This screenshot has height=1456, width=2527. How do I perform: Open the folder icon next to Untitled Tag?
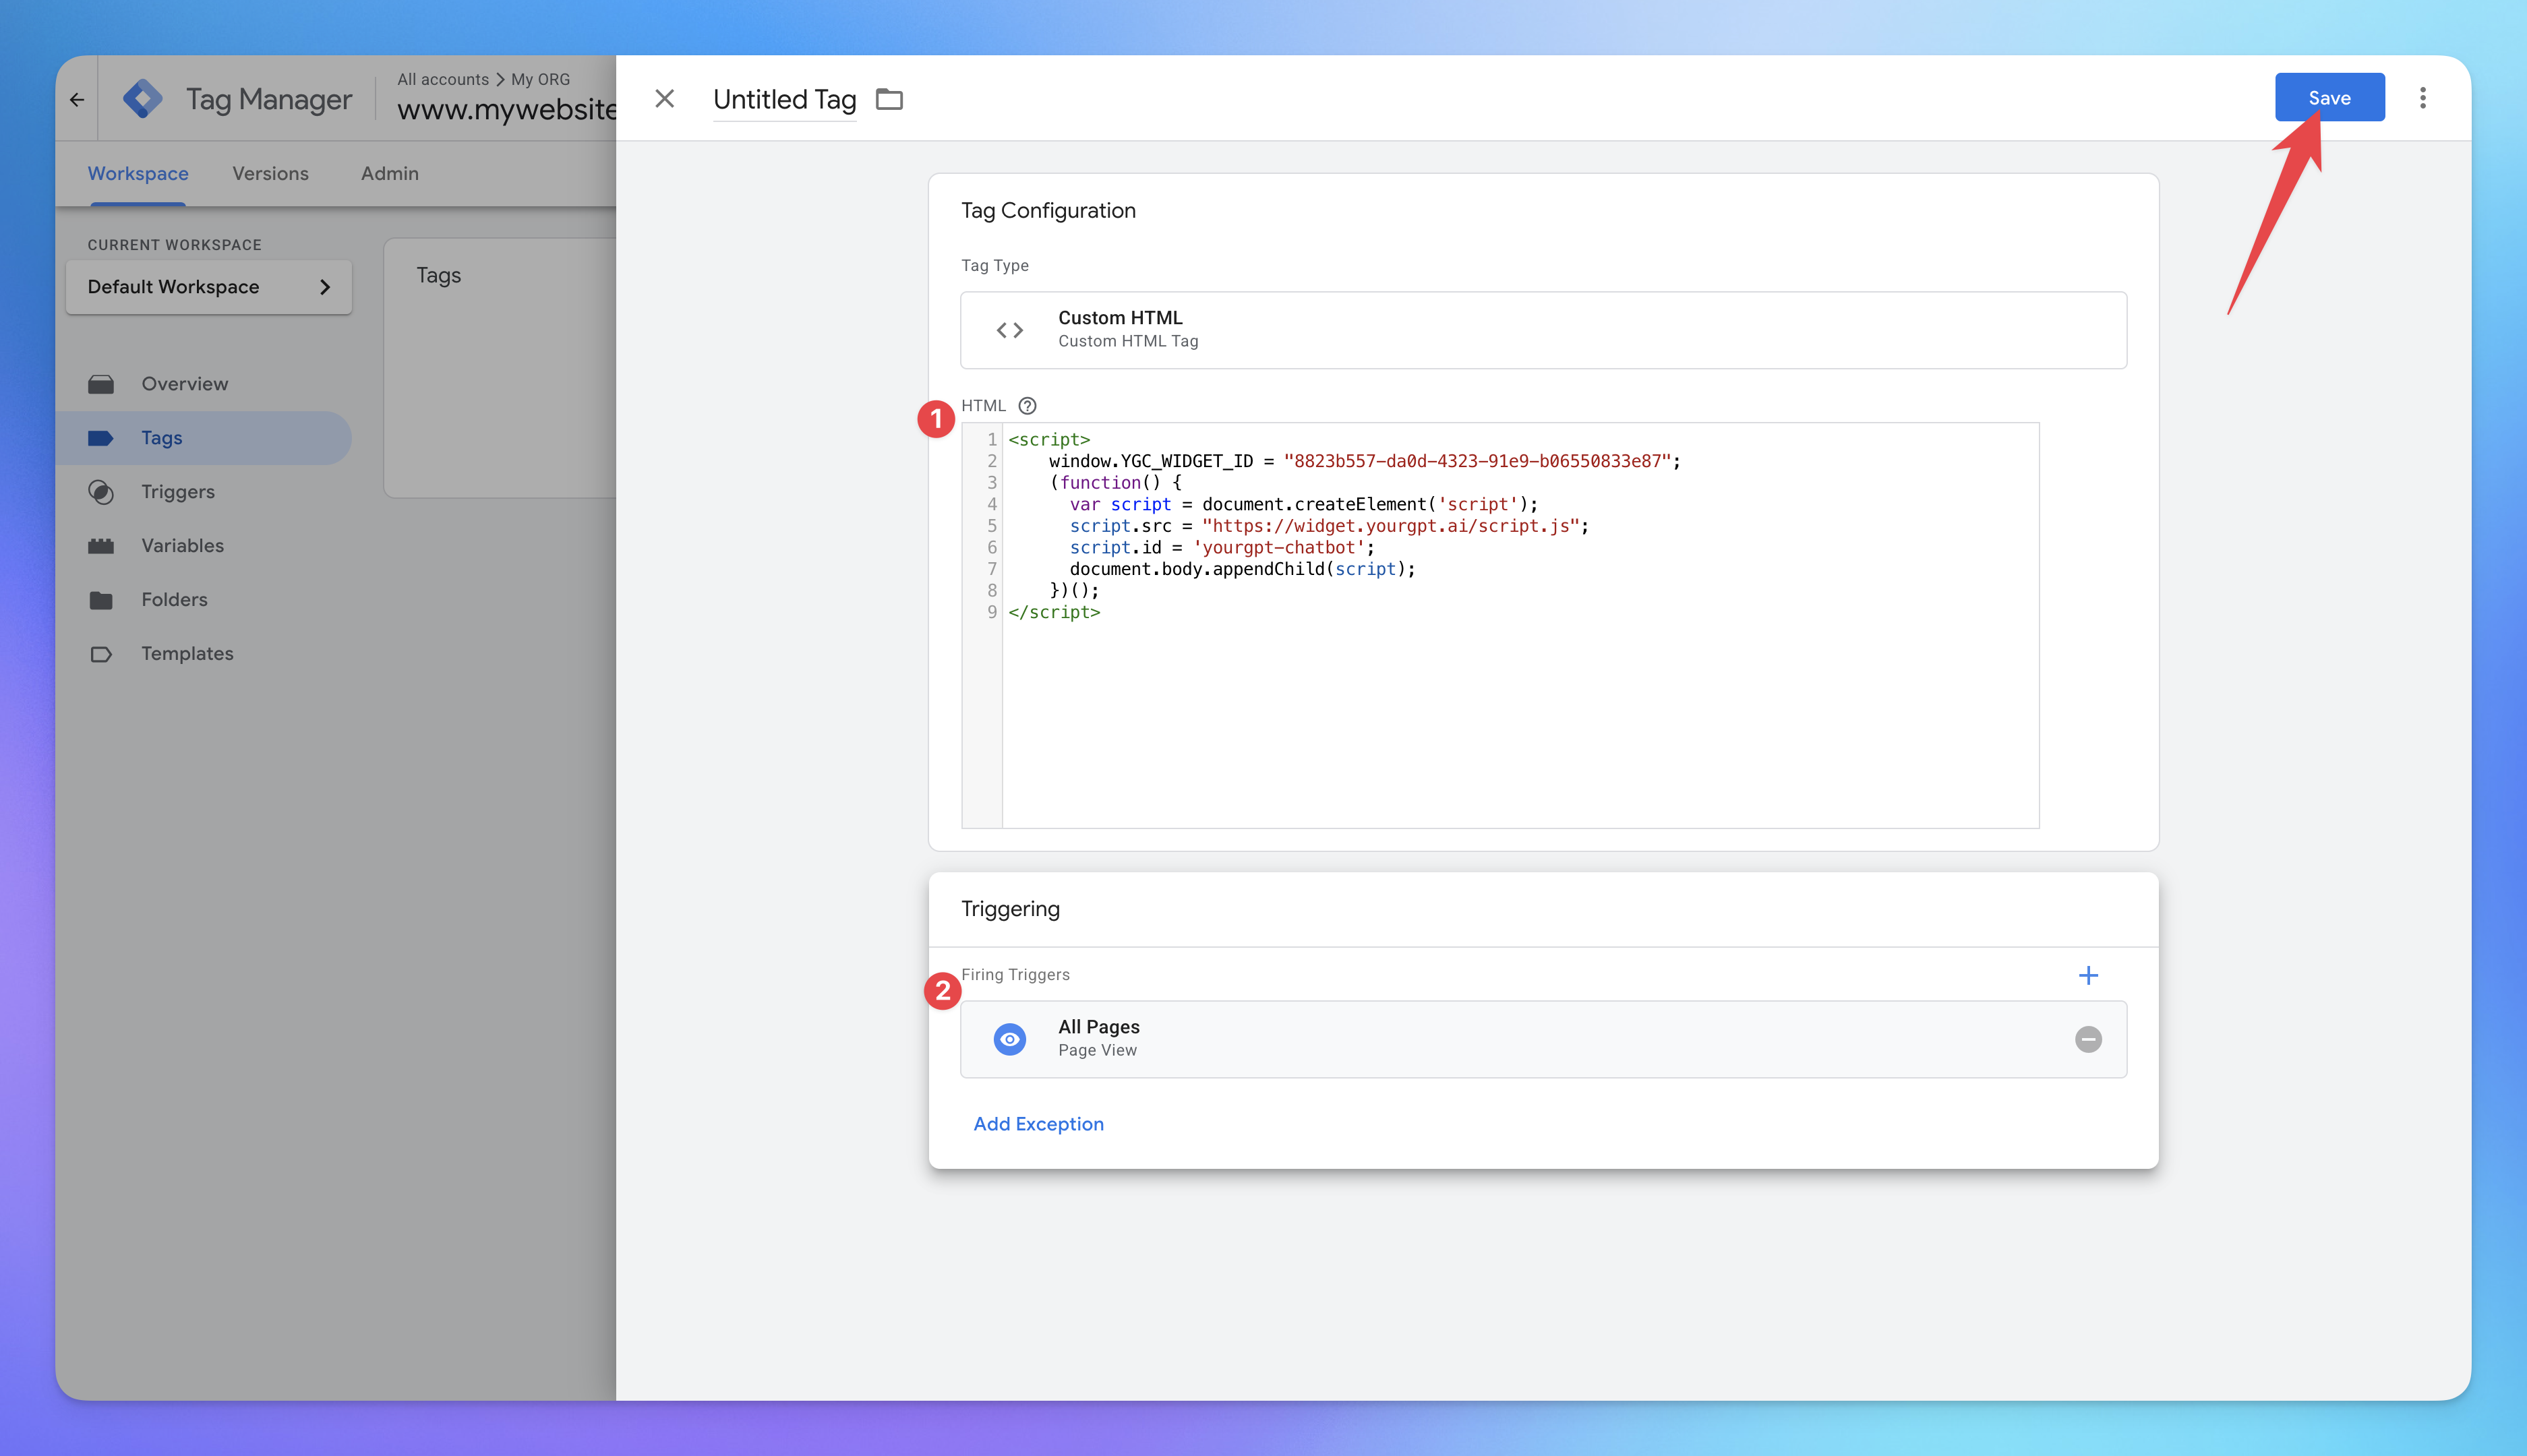coord(889,99)
